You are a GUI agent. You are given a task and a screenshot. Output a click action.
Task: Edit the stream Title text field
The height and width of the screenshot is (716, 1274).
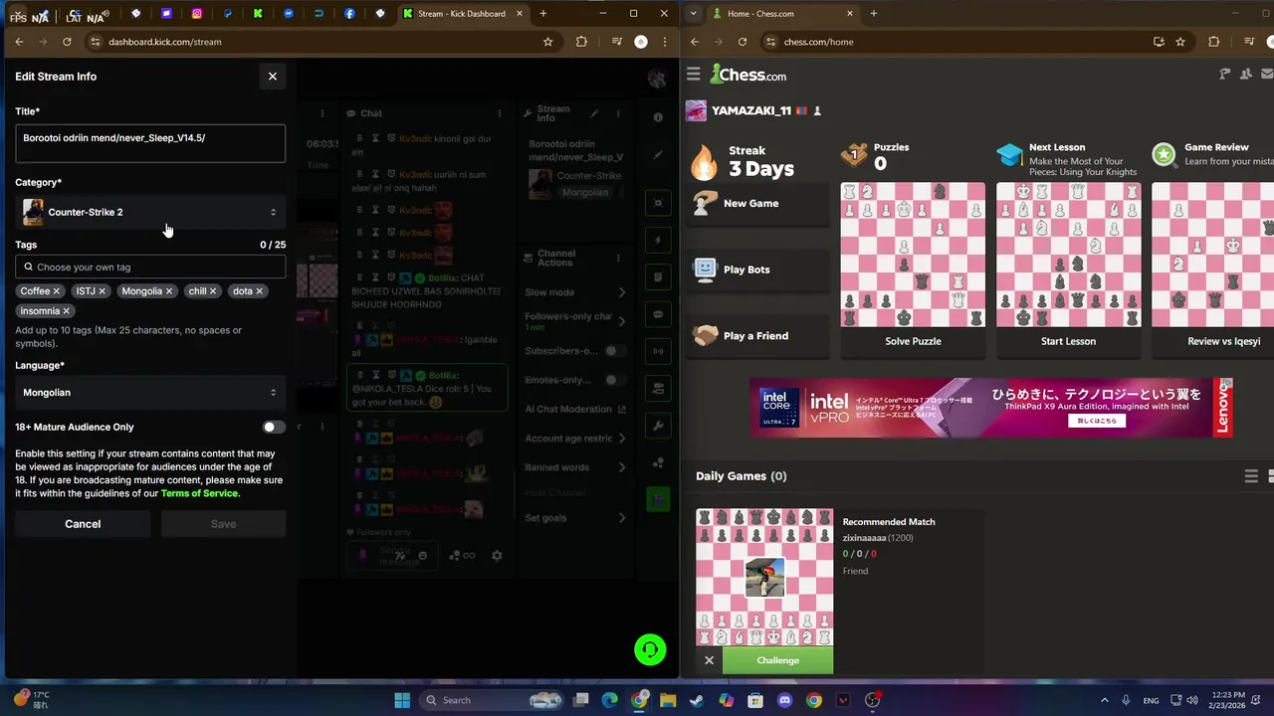click(x=150, y=144)
